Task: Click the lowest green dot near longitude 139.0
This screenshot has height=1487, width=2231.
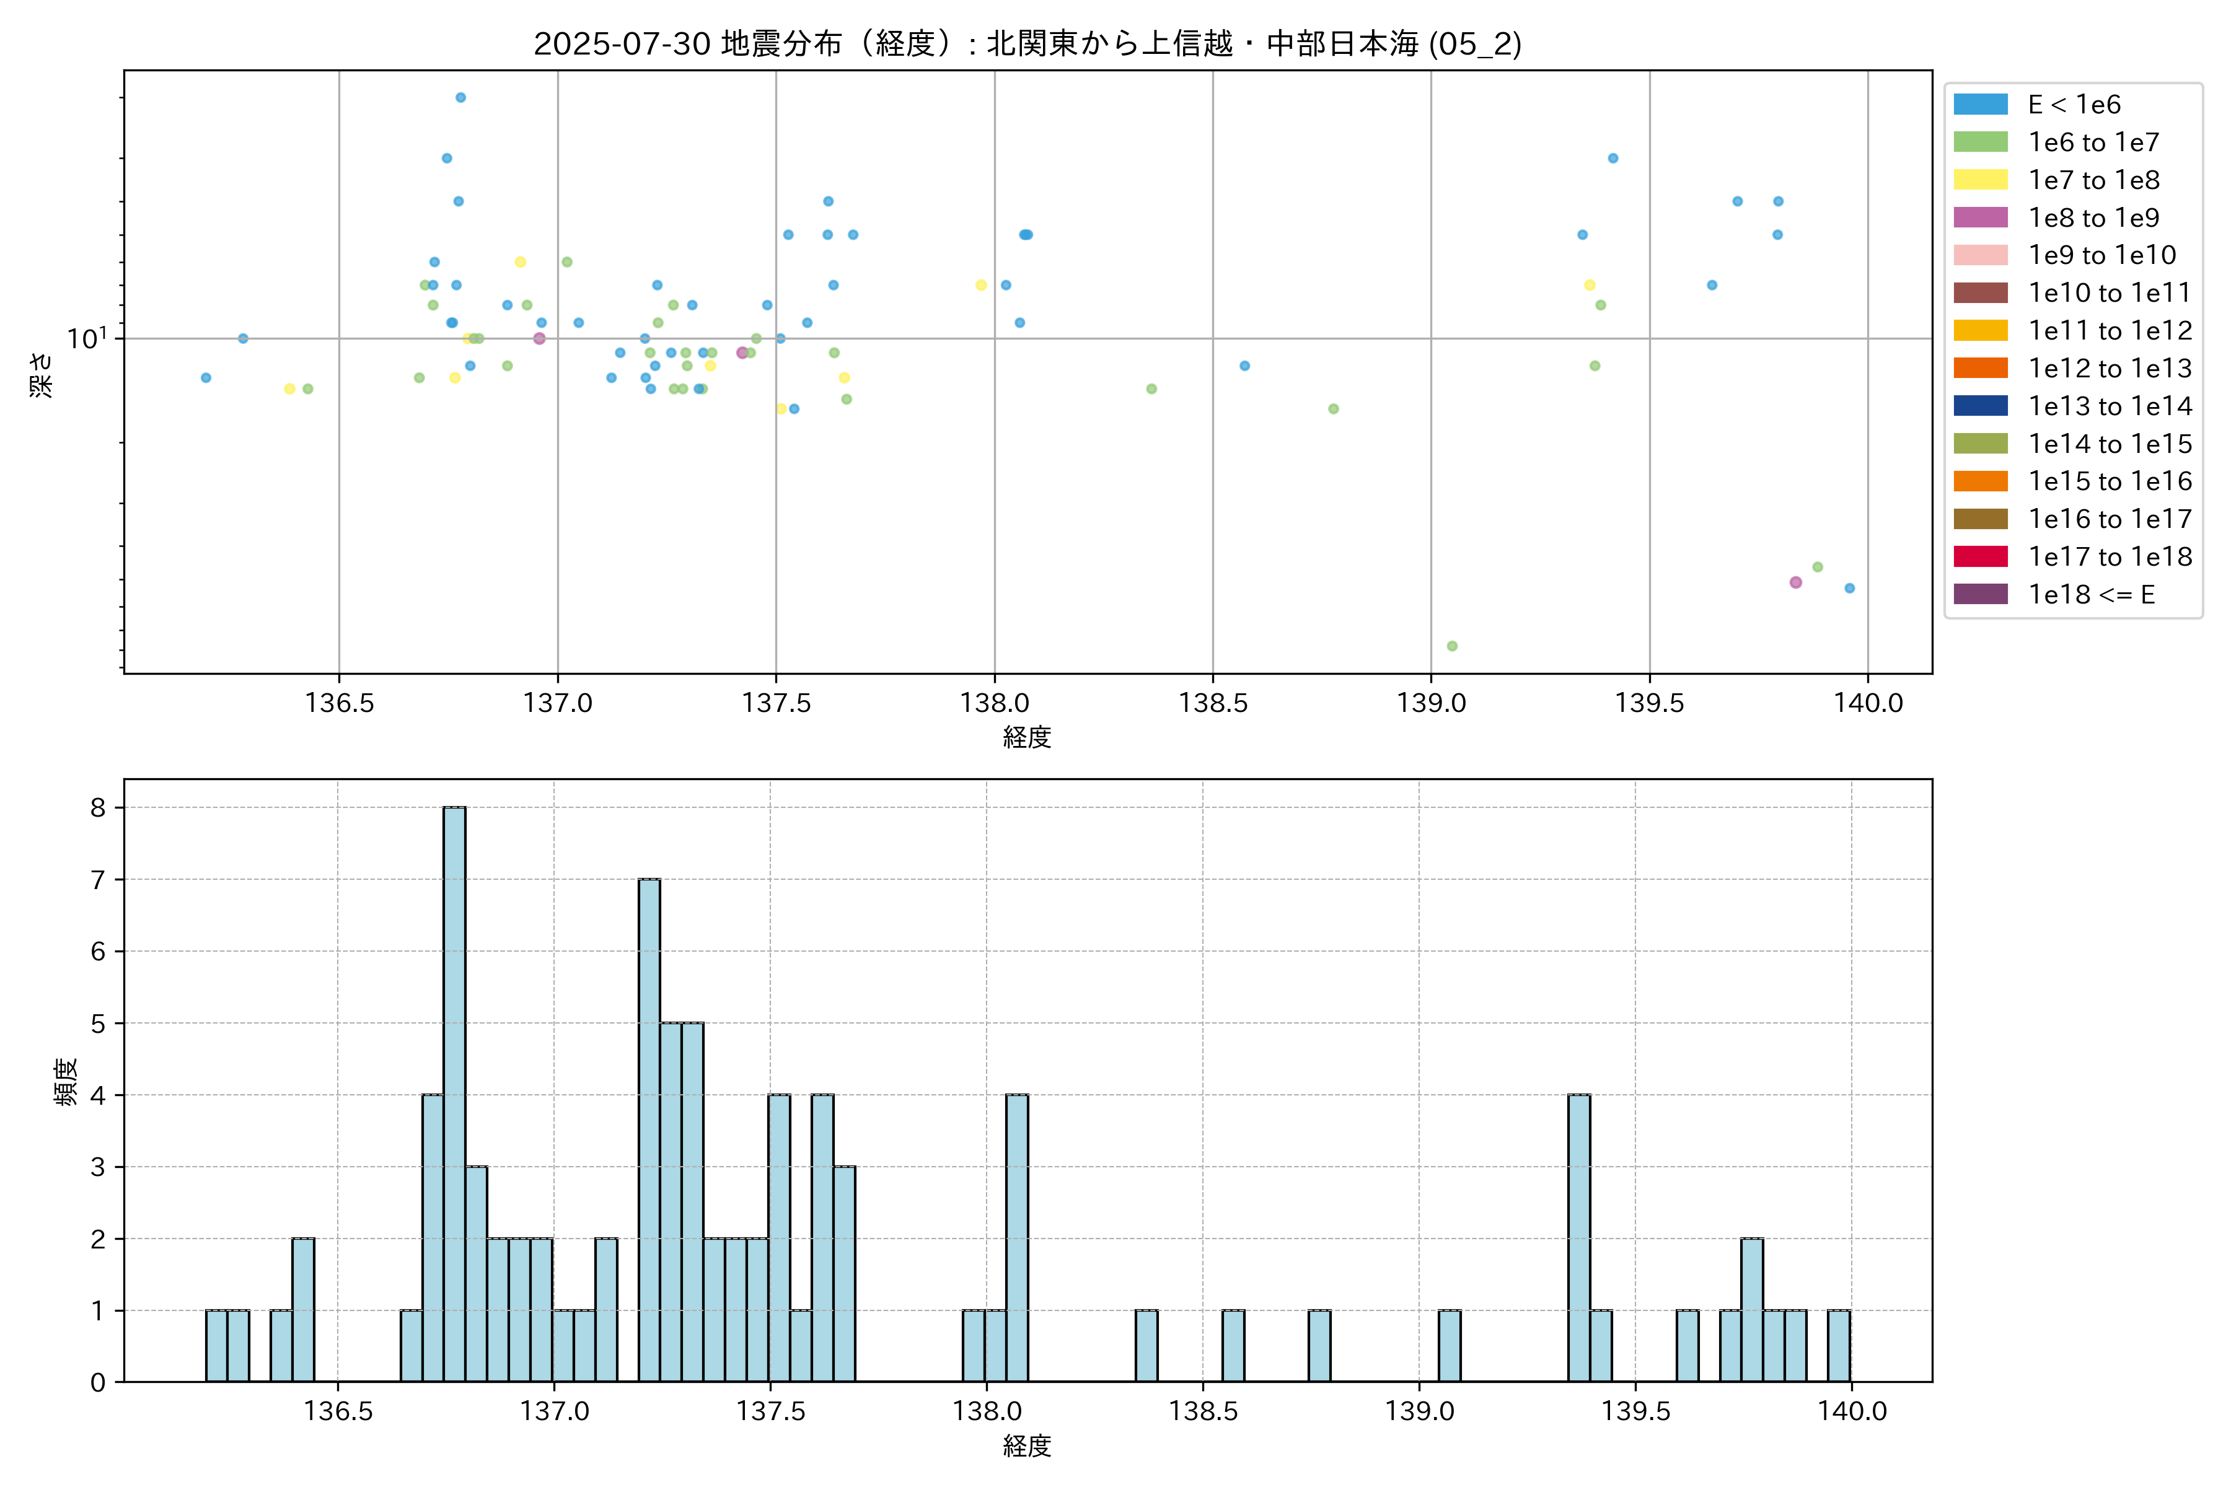Action: coord(1451,646)
